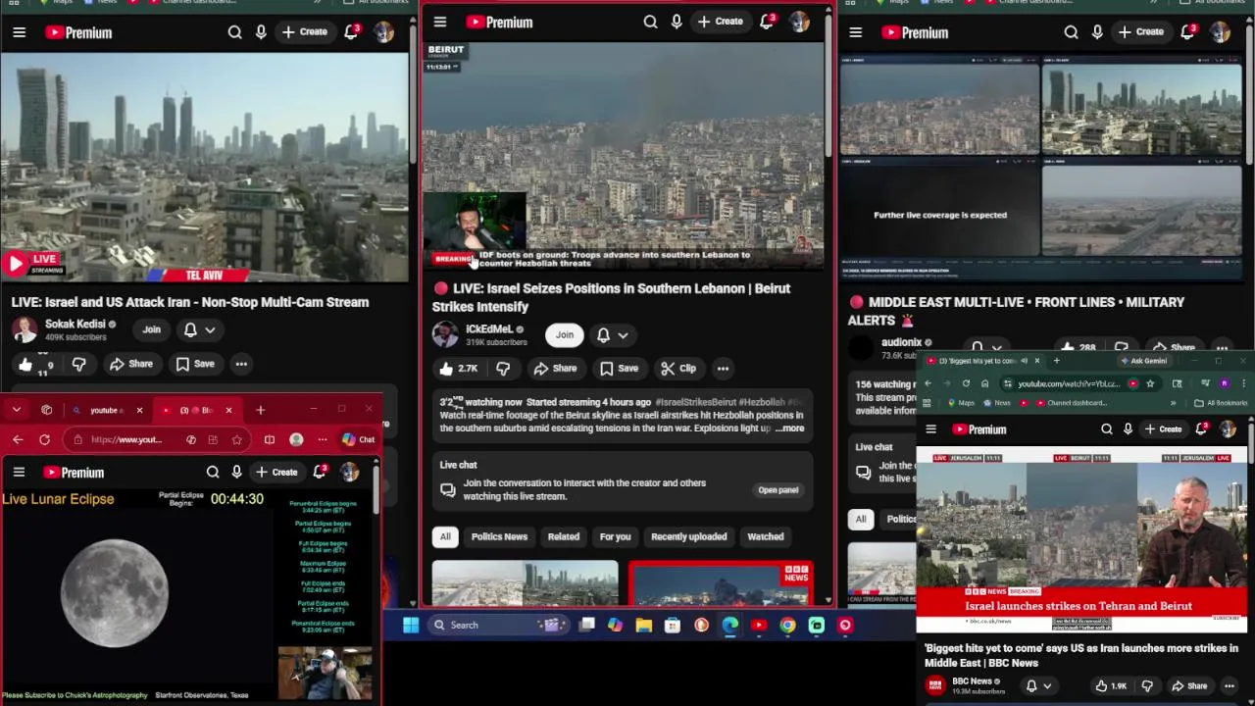Bookmark the BBC News page with star icon

click(x=1149, y=383)
